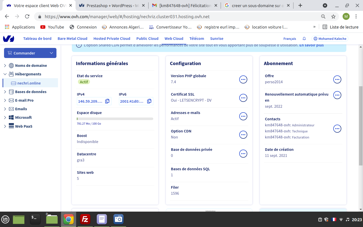This screenshot has width=363, height=227.
Task: Bookmark this page with the star icon
Action: [x=333, y=17]
